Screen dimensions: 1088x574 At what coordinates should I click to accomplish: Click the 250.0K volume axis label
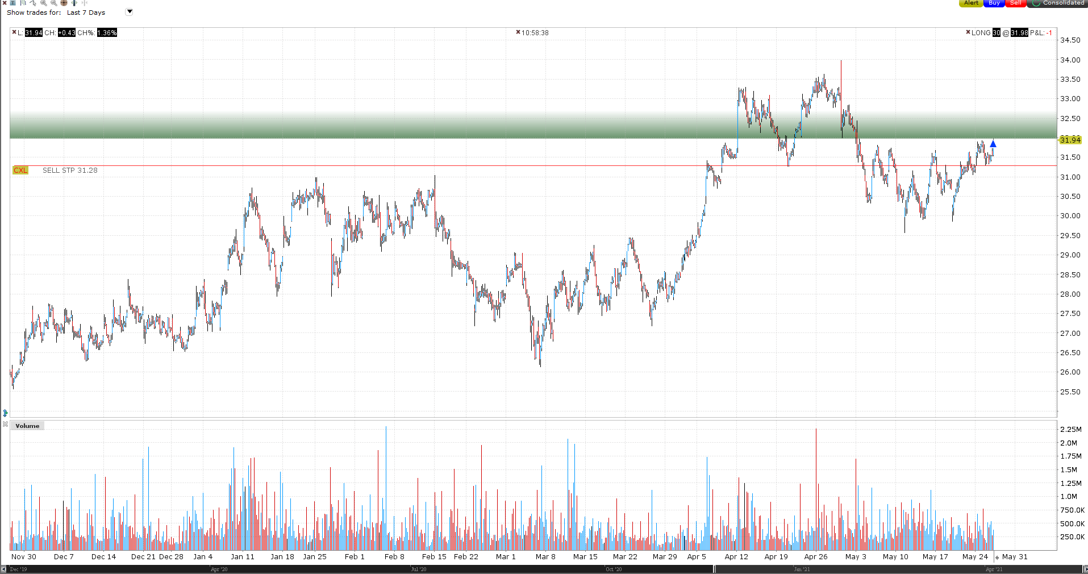(x=1073, y=536)
